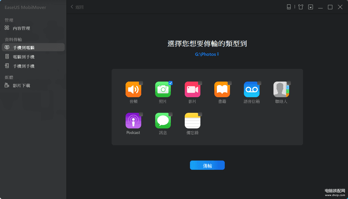Tick the 聯絡人 checkbox

coord(289,83)
